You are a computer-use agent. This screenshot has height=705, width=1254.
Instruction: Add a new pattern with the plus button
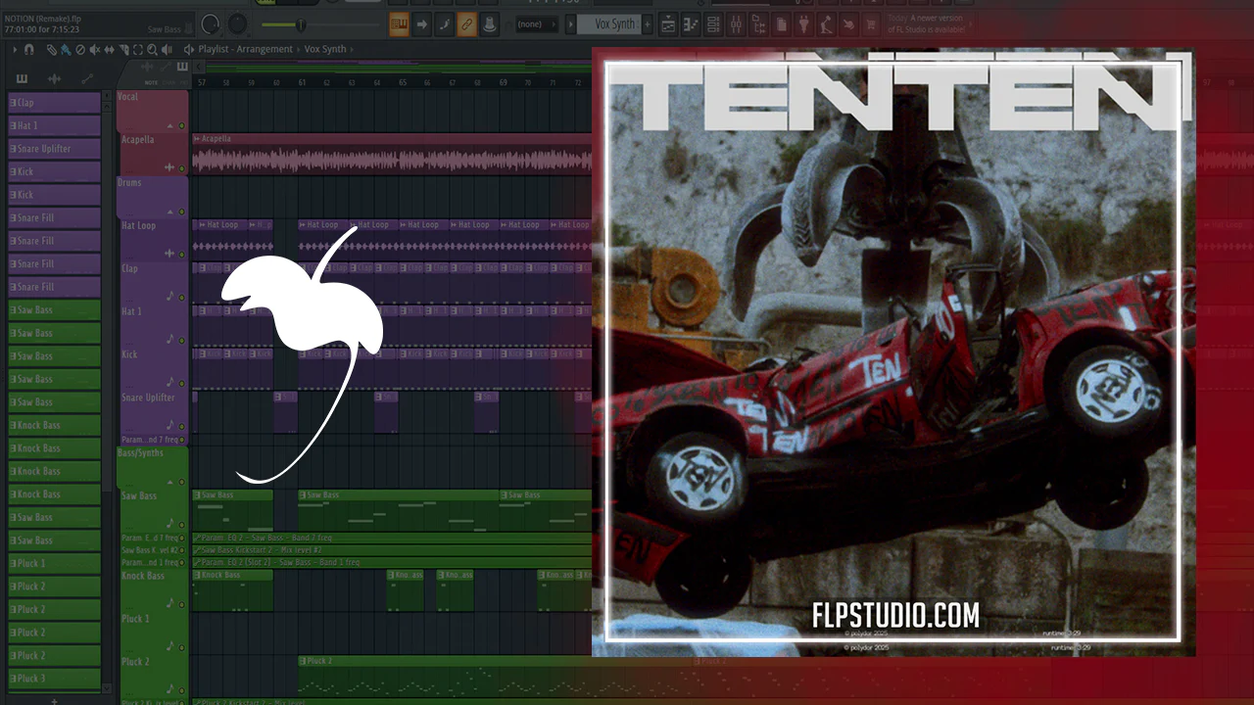click(x=648, y=24)
